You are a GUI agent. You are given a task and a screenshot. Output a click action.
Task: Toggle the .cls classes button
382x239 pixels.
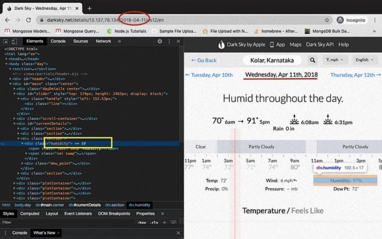(x=154, y=223)
